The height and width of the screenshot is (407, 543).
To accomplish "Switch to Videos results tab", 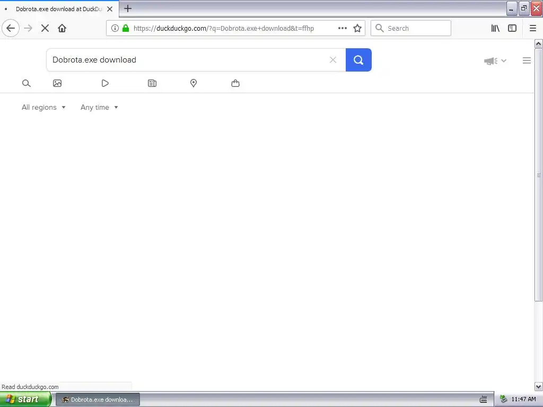I will tap(105, 83).
